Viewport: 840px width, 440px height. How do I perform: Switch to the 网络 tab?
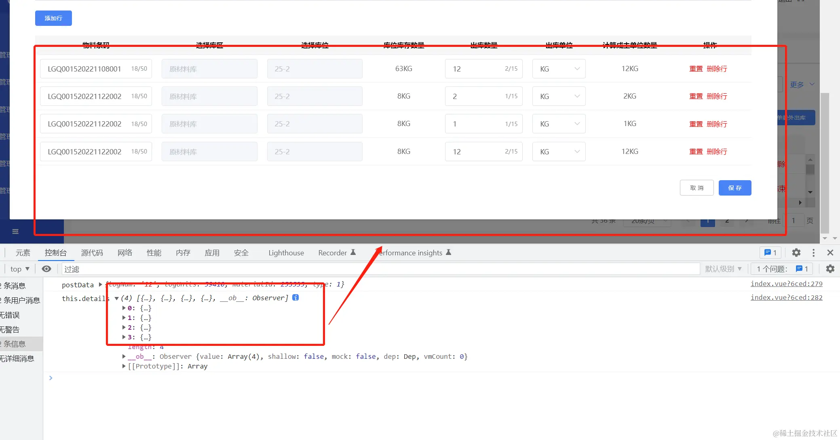pos(125,253)
